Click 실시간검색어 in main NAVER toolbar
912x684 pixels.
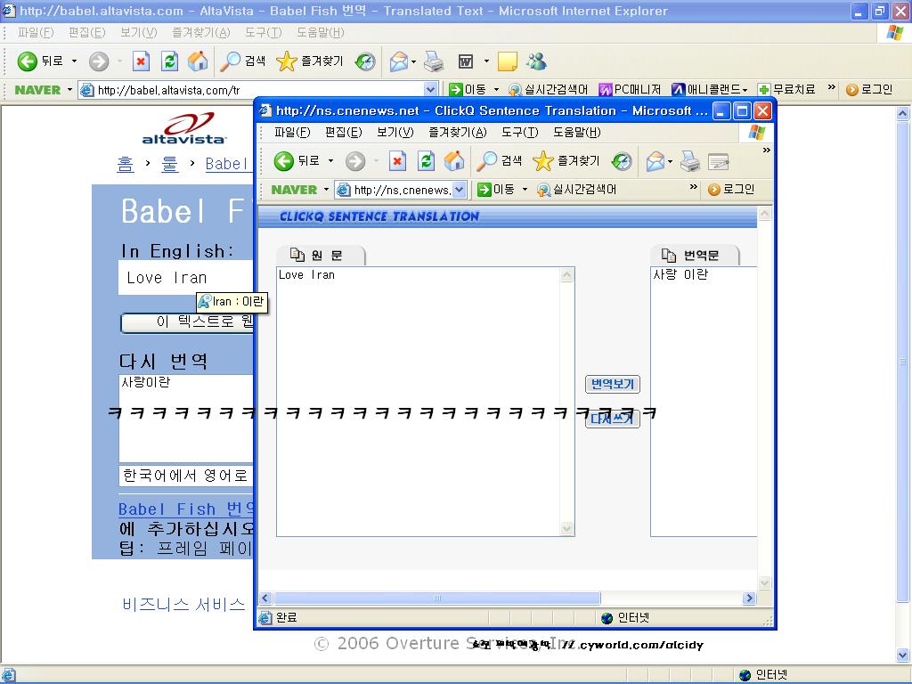tap(549, 90)
